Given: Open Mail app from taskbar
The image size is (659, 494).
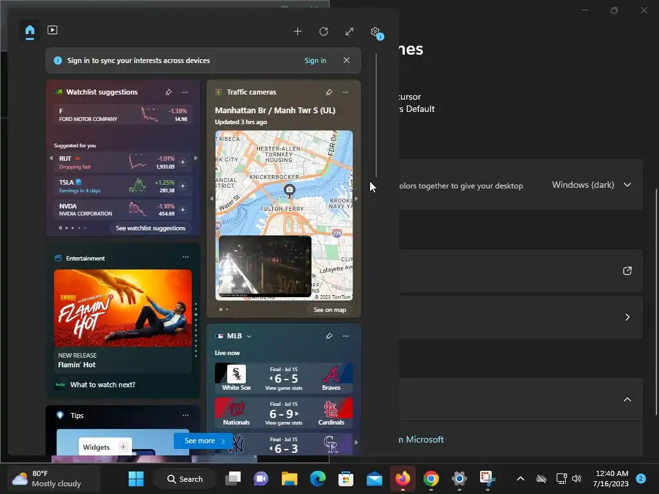Looking at the screenshot, I should point(374,479).
